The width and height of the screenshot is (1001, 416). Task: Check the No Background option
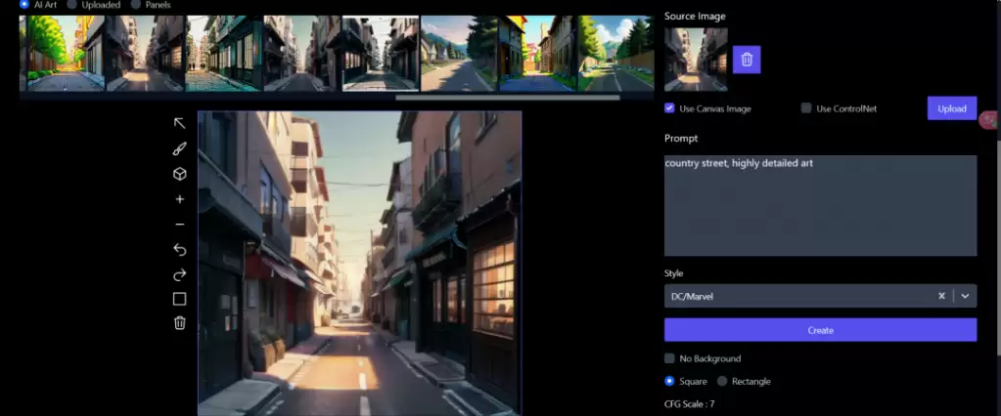tap(669, 358)
